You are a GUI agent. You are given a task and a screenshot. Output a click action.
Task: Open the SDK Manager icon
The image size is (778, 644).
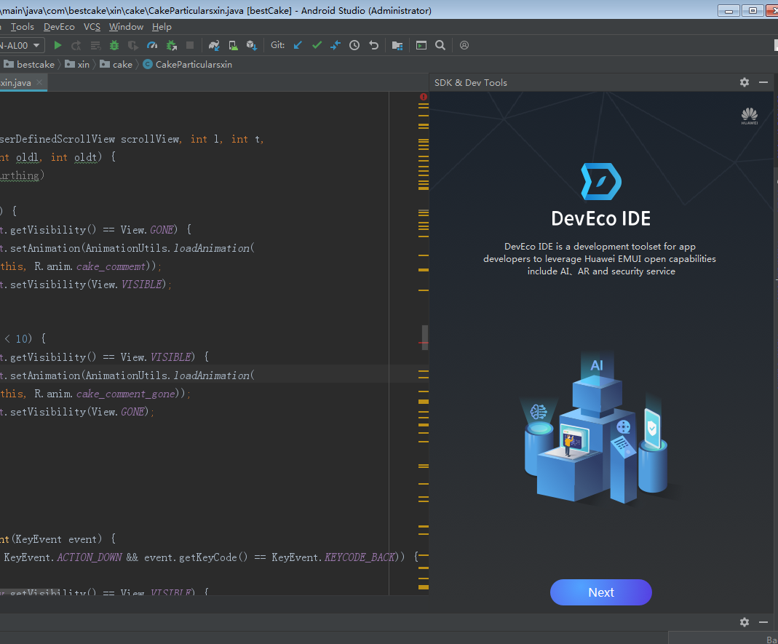pos(253,45)
